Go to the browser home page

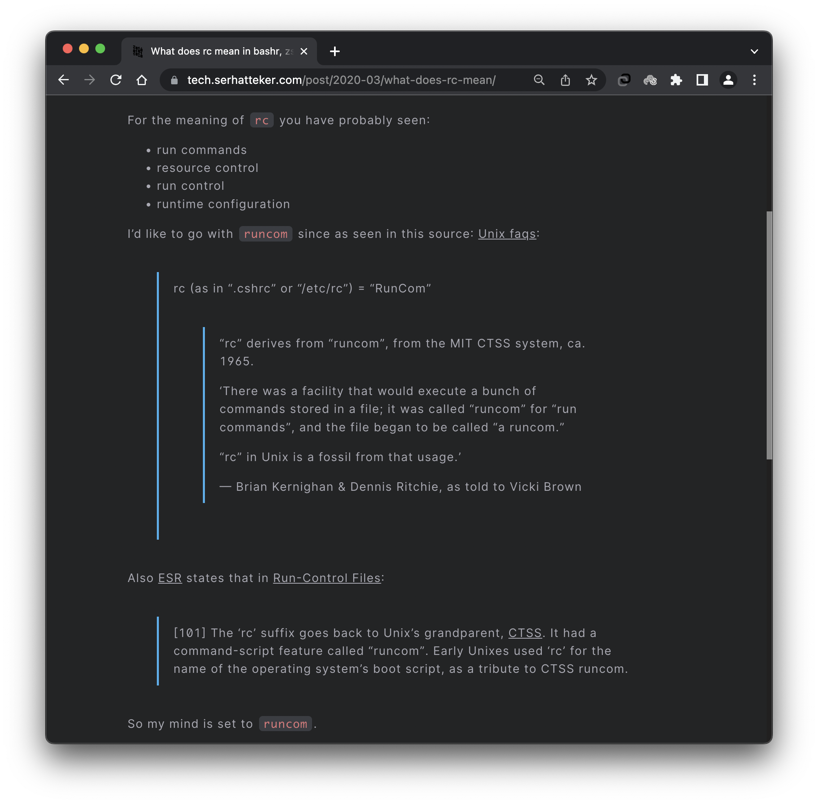[142, 80]
